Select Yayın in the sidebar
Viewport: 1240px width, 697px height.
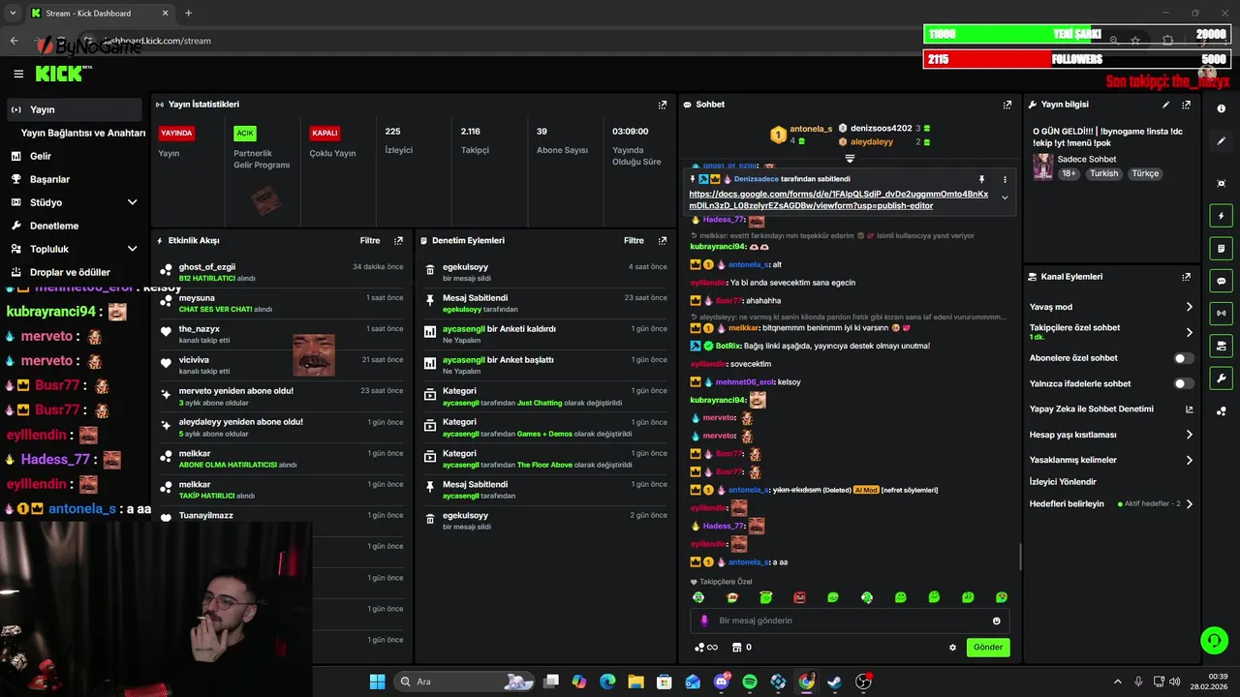tap(74, 109)
